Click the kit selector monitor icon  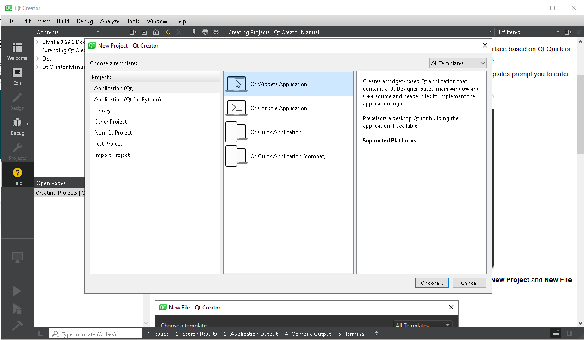[x=17, y=258]
